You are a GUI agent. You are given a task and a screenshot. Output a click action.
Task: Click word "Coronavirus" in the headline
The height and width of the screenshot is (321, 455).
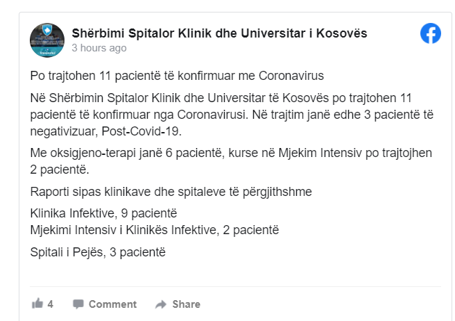point(291,76)
